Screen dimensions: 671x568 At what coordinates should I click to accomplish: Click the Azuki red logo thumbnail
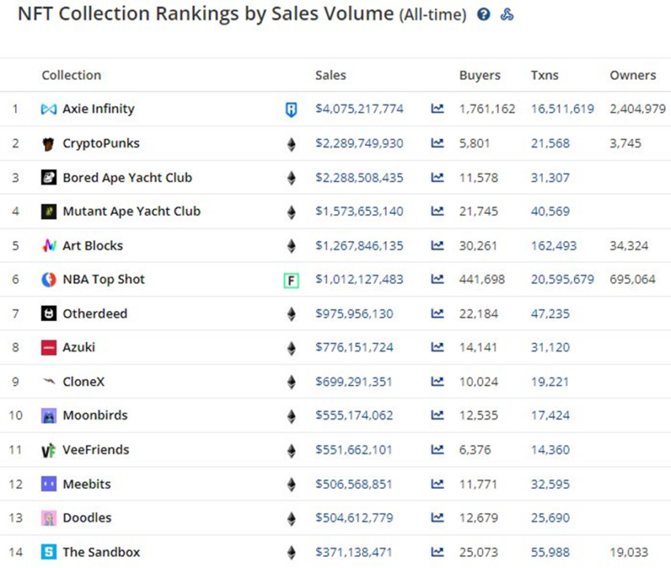pyautogui.click(x=49, y=347)
